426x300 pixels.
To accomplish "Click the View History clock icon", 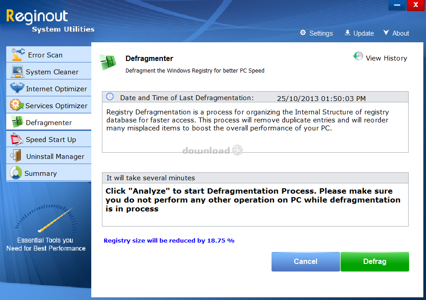I will [358, 57].
